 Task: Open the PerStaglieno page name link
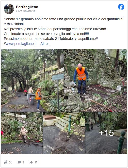(27, 7)
